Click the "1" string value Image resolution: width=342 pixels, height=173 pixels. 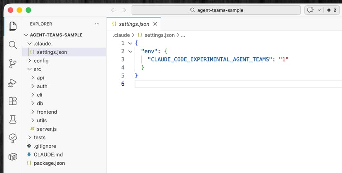pyautogui.click(x=283, y=59)
